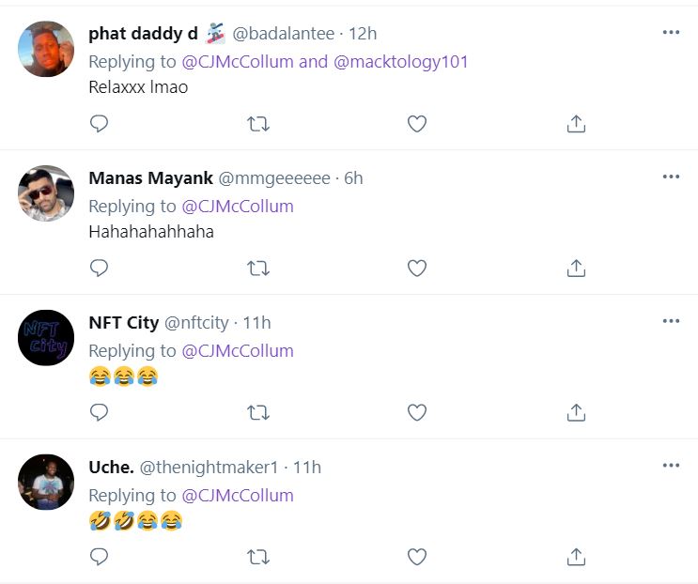Retweet Manas Mayank's Hahahahahhaha tweet
Screen dimensions: 698x584
click(257, 269)
